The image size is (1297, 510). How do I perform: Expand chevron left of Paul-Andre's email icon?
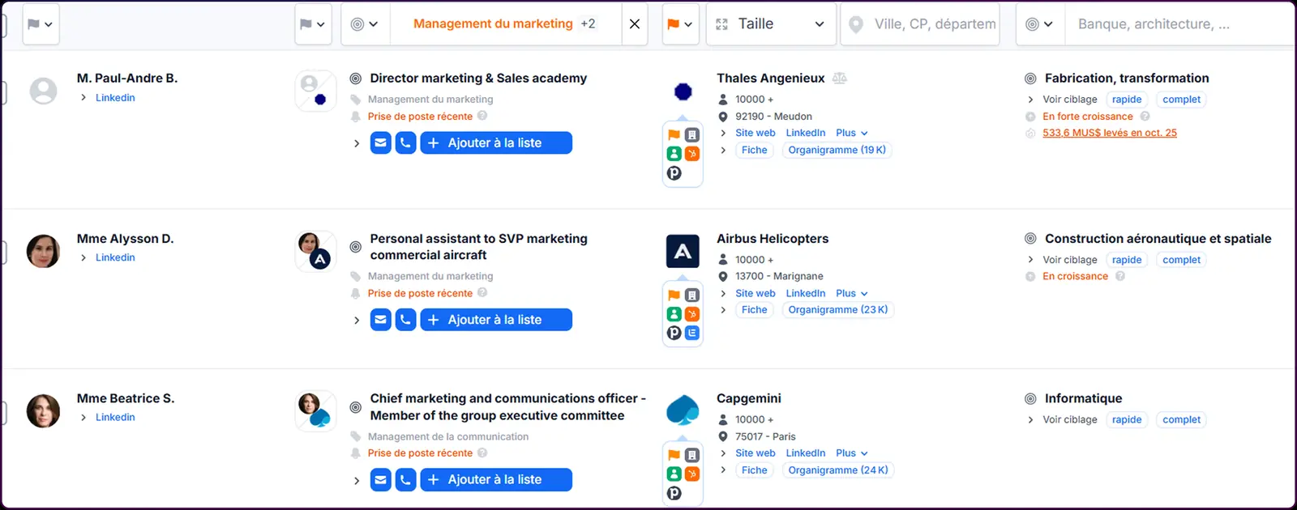357,143
